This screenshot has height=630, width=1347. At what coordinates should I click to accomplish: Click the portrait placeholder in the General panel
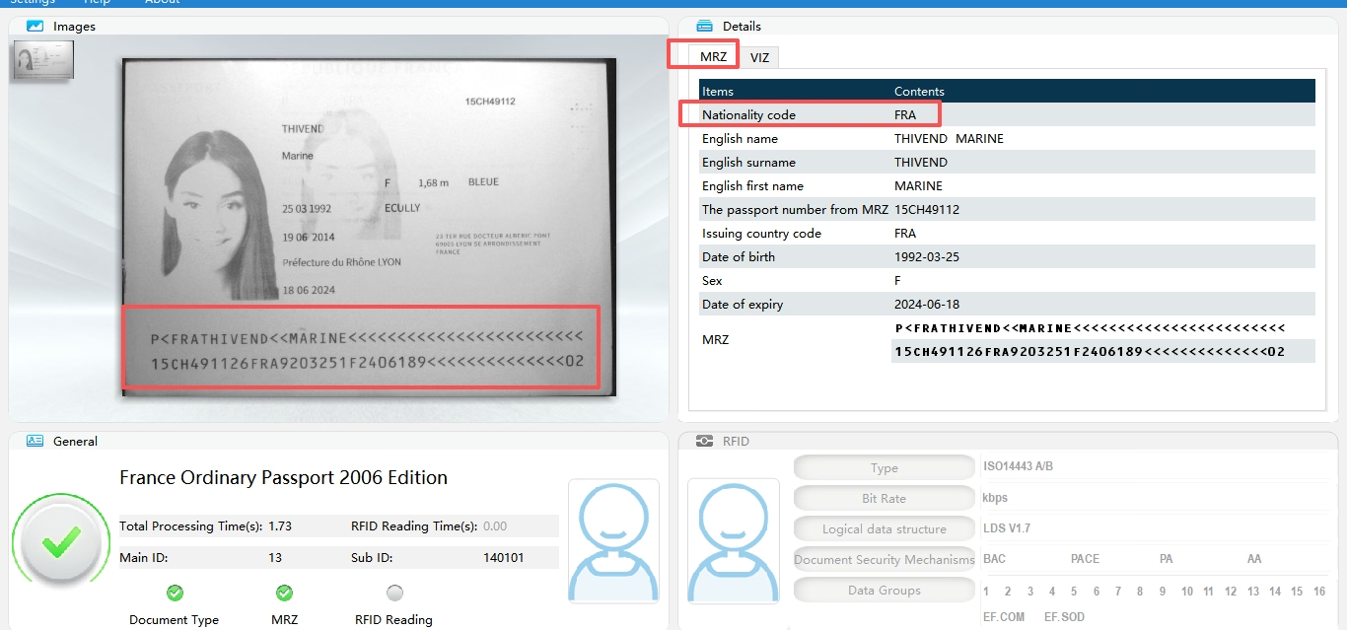(613, 541)
